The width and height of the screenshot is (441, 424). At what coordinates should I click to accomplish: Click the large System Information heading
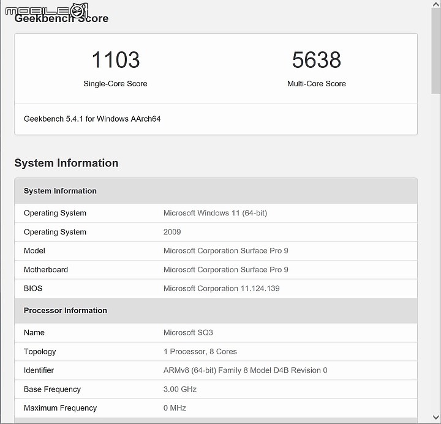[x=66, y=163]
